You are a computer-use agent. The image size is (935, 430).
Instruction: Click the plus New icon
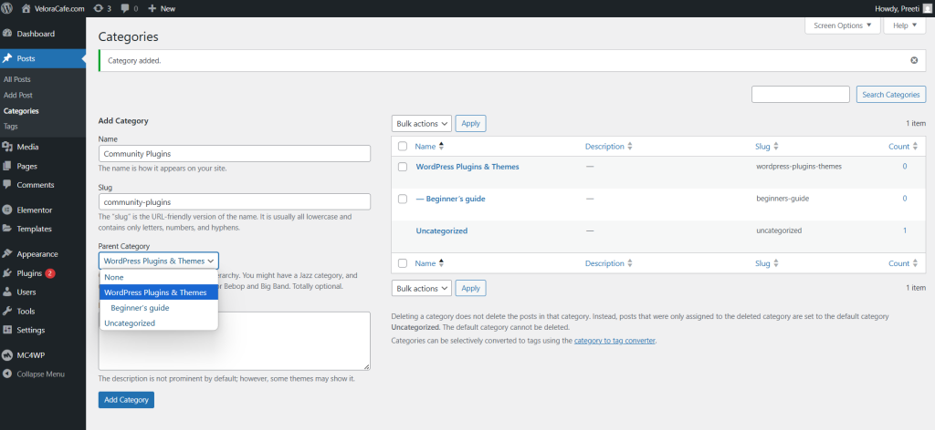pyautogui.click(x=152, y=8)
